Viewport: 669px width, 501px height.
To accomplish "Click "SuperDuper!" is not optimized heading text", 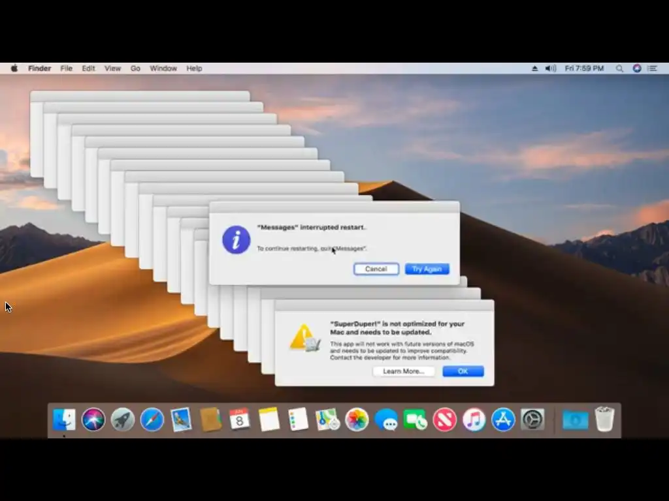I will (397, 328).
